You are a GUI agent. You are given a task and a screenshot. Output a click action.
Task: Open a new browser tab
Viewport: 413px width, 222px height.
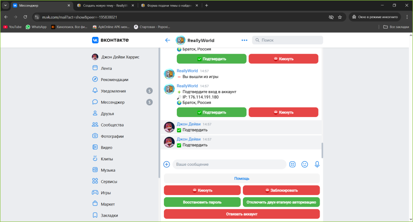tap(206, 5)
